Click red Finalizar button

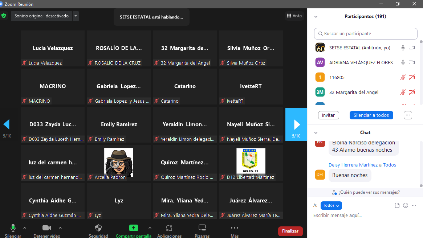pyautogui.click(x=290, y=231)
